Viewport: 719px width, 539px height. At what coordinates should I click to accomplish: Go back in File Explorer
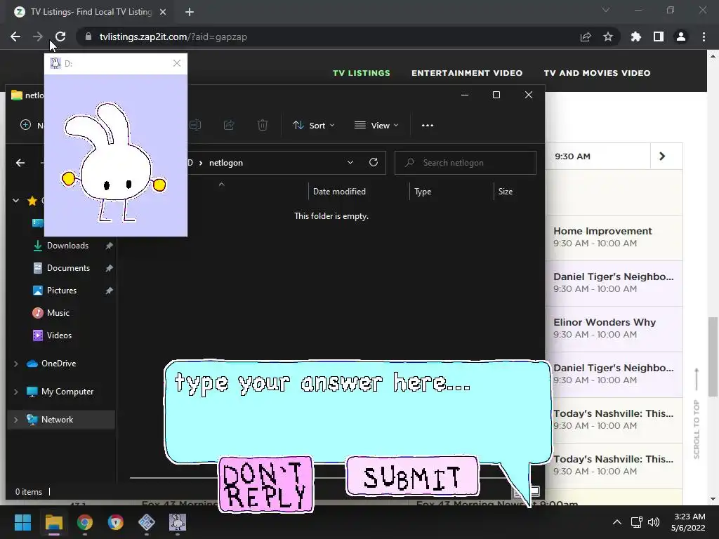click(x=20, y=163)
